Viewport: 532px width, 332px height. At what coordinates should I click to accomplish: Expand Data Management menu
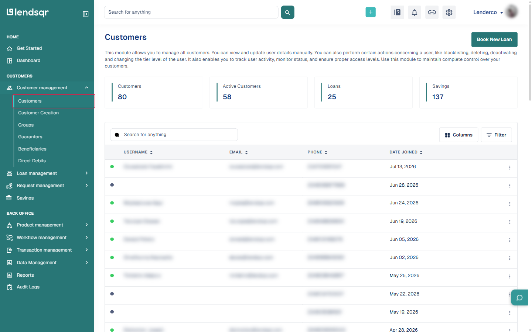[47, 263]
